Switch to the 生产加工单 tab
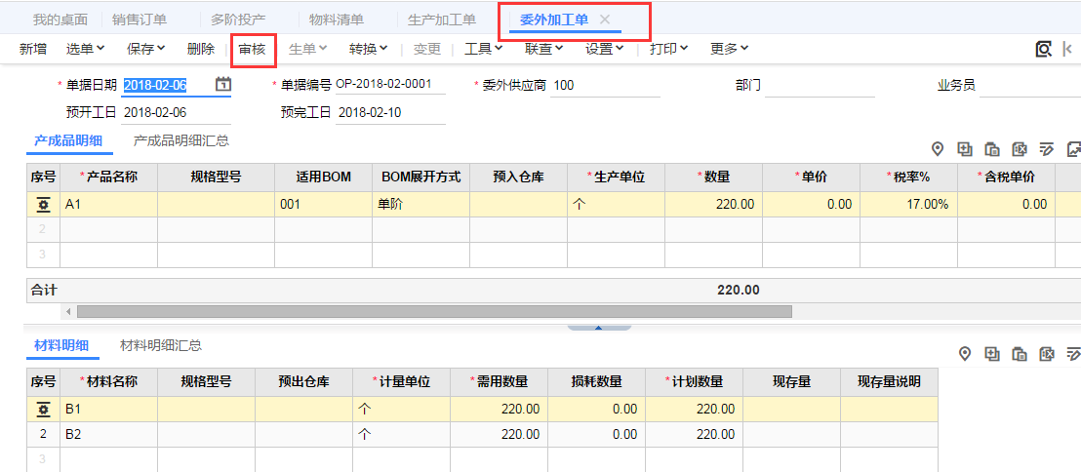This screenshot has width=1081, height=472. click(442, 20)
